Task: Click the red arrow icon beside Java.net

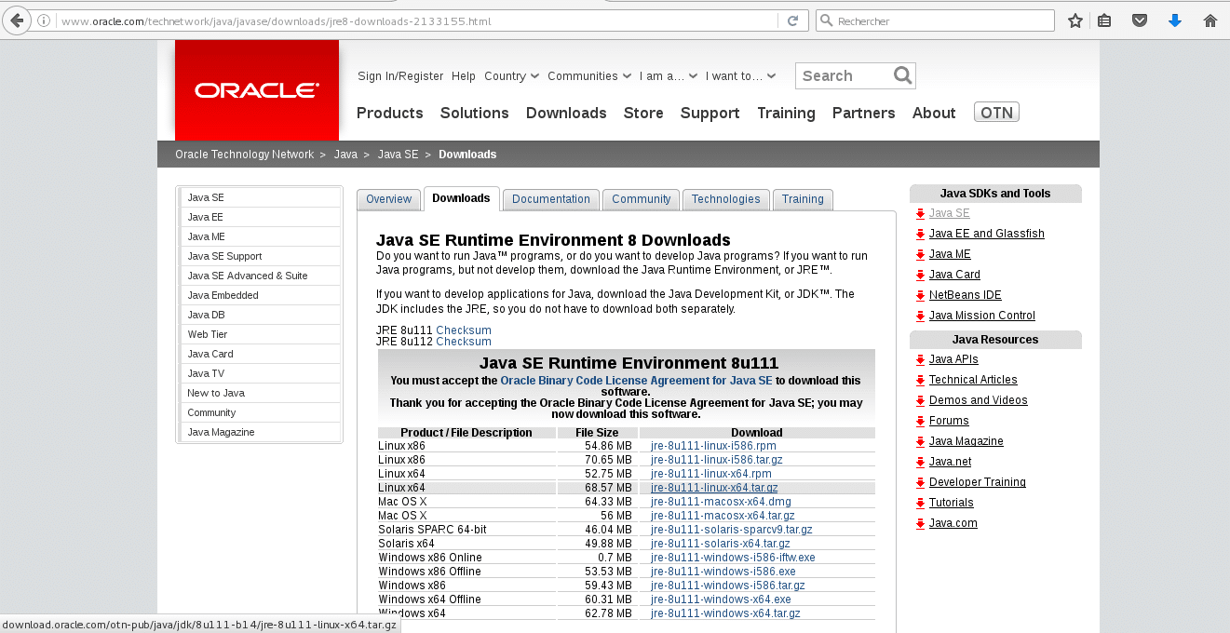Action: pos(920,463)
